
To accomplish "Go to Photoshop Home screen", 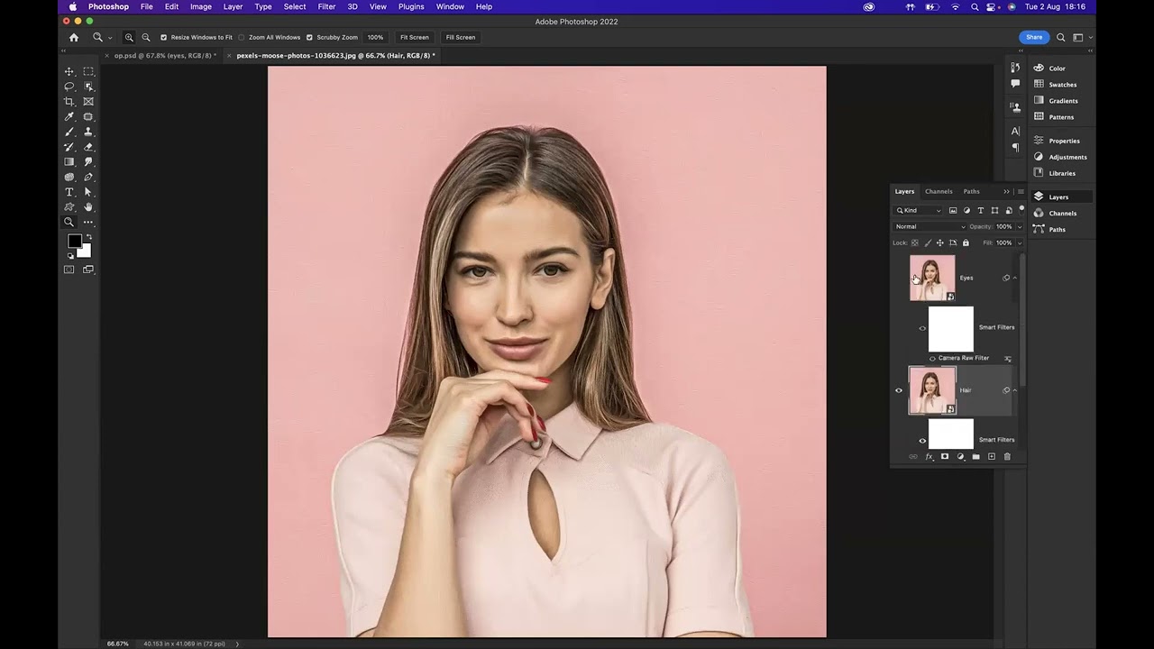I will pos(74,37).
